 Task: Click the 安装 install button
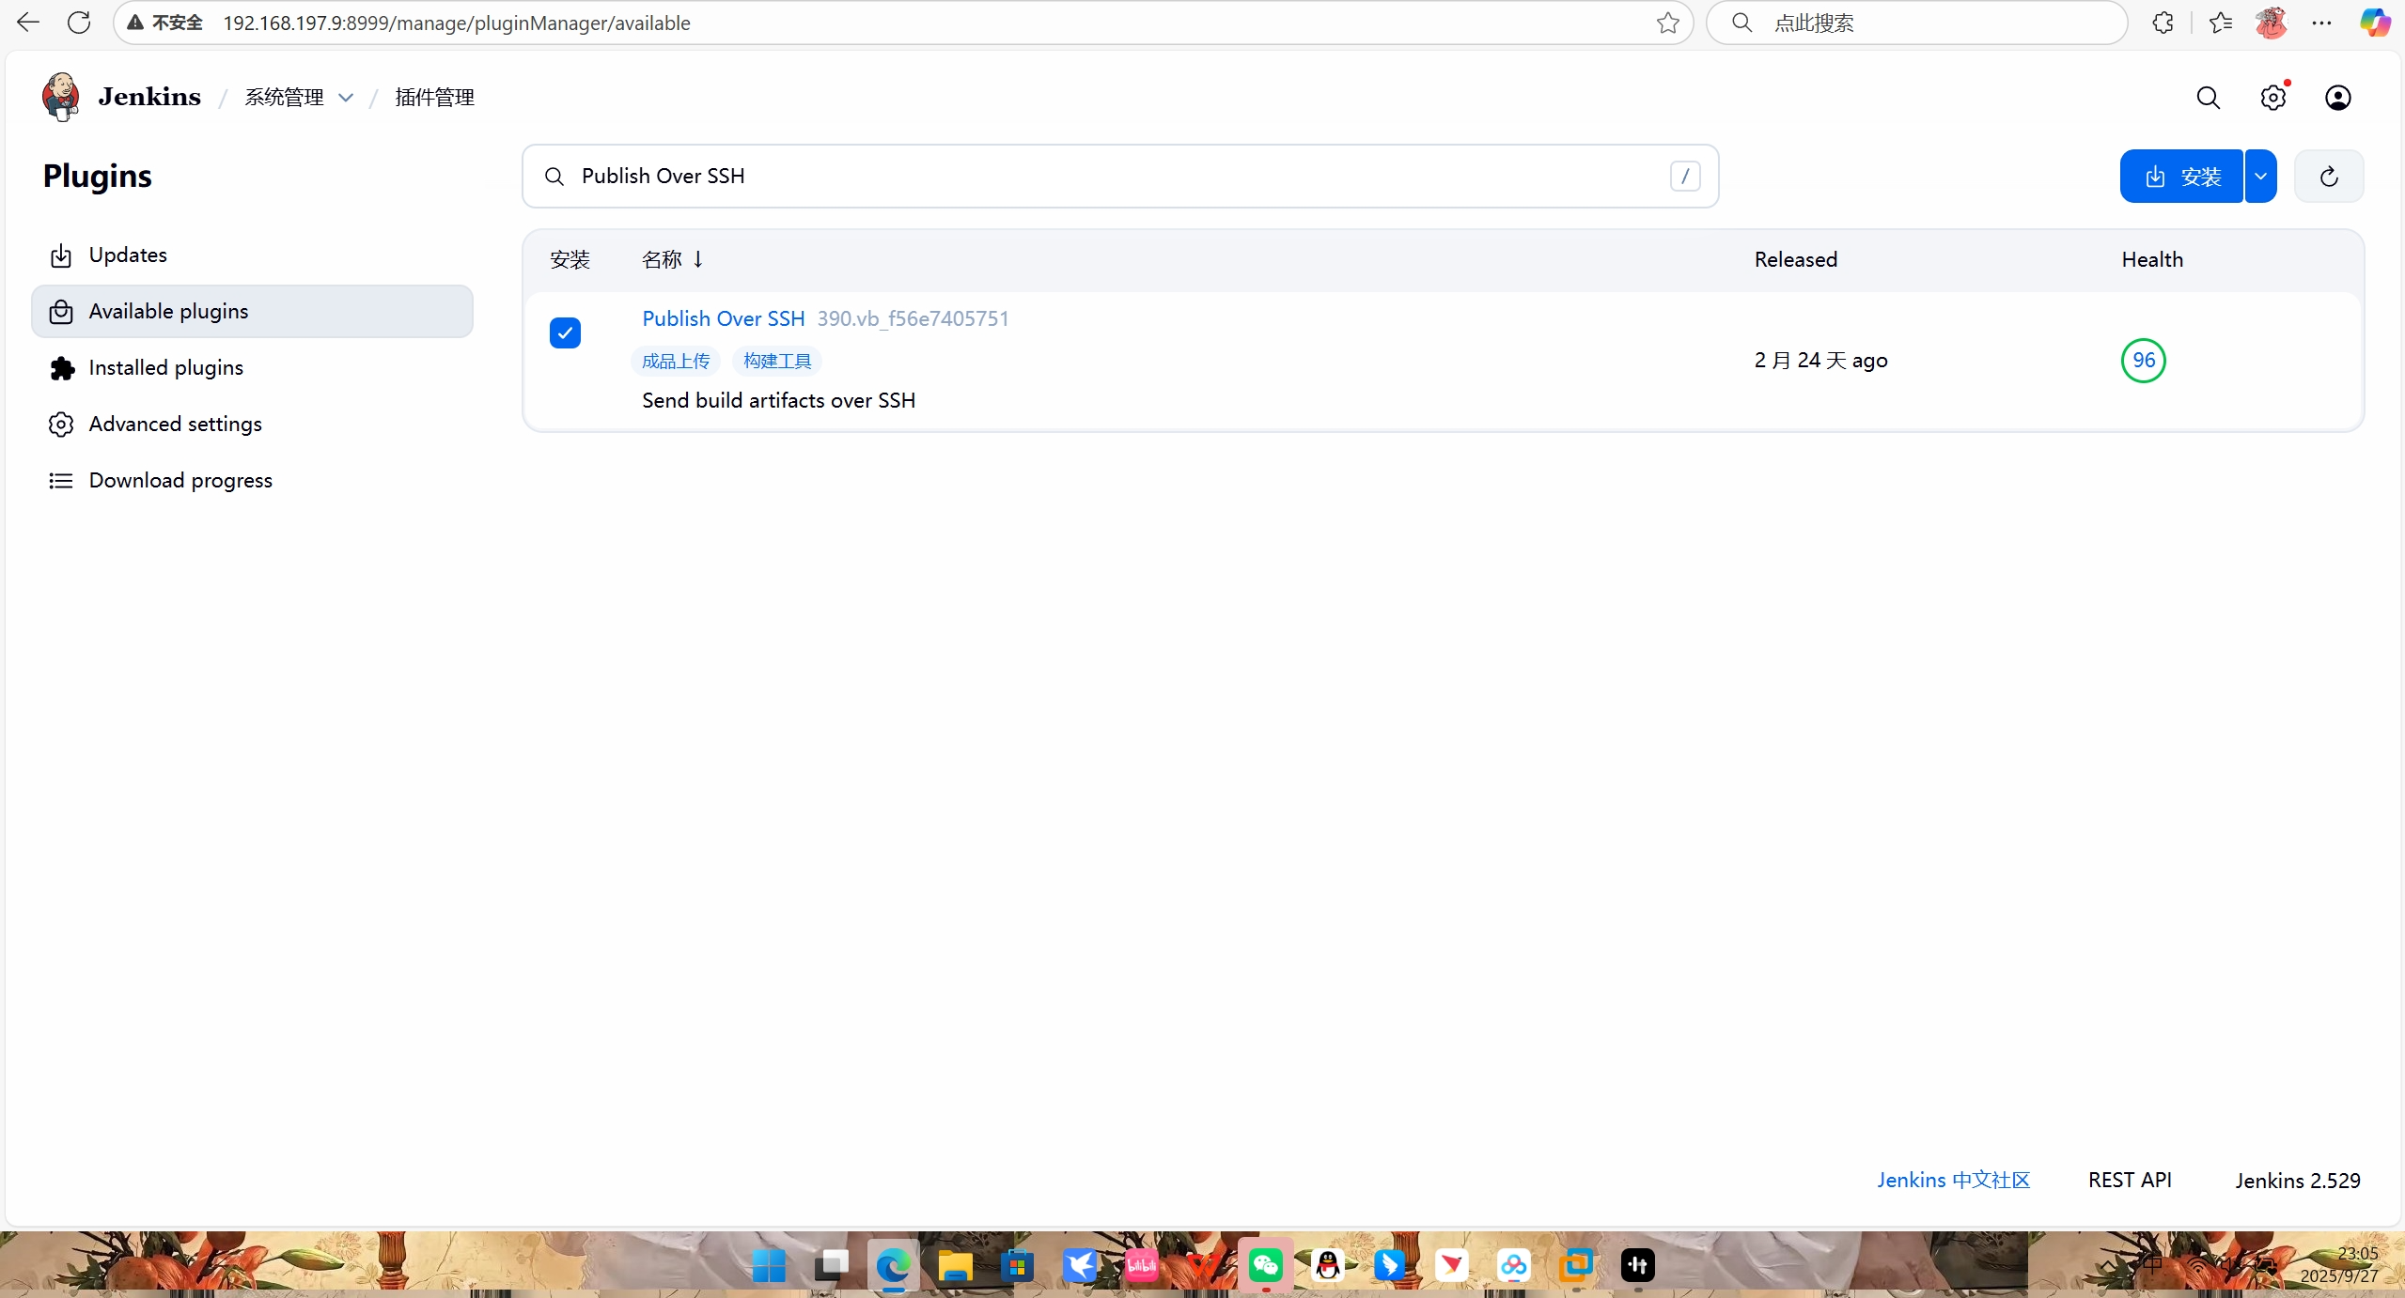pyautogui.click(x=2181, y=177)
